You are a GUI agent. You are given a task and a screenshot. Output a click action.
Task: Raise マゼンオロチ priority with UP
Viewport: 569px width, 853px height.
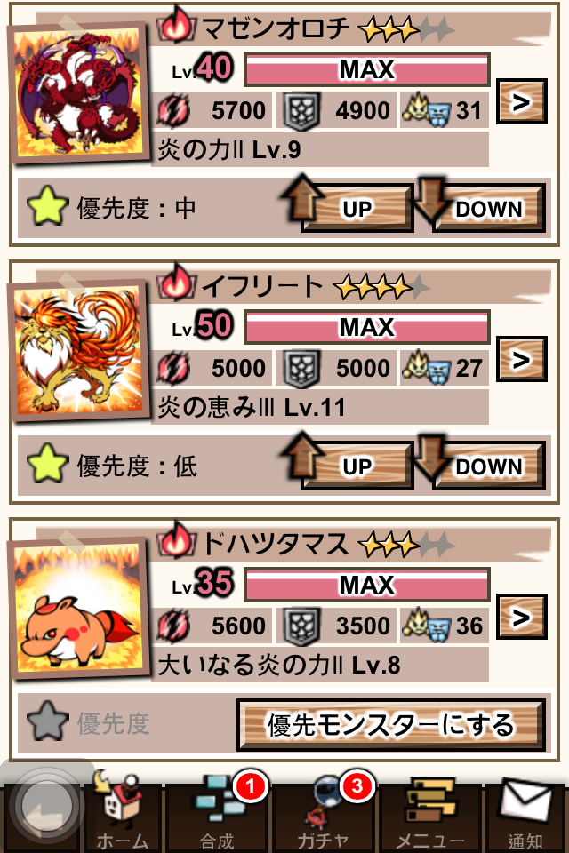tap(348, 207)
